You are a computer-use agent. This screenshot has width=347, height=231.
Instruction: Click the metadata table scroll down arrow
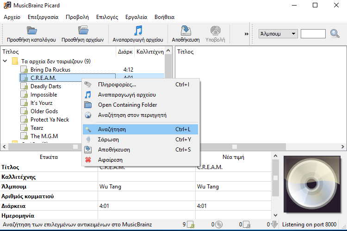click(275, 215)
